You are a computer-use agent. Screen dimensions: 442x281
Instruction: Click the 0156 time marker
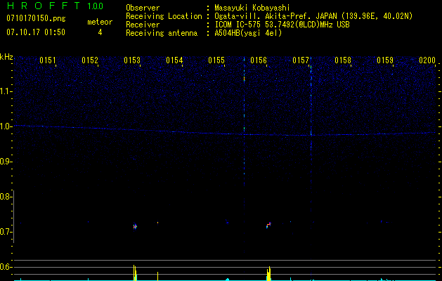click(259, 60)
